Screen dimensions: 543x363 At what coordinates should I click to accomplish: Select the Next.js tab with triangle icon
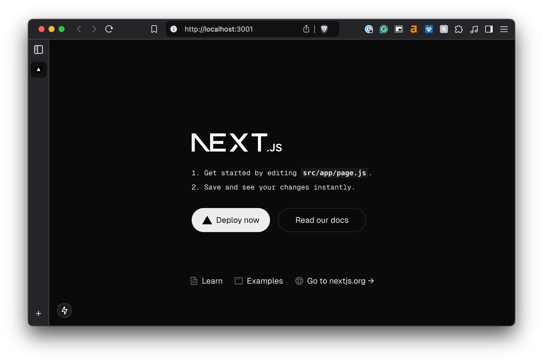39,70
